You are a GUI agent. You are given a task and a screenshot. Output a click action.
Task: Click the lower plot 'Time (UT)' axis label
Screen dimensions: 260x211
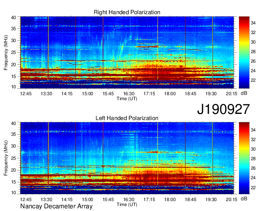click(127, 205)
